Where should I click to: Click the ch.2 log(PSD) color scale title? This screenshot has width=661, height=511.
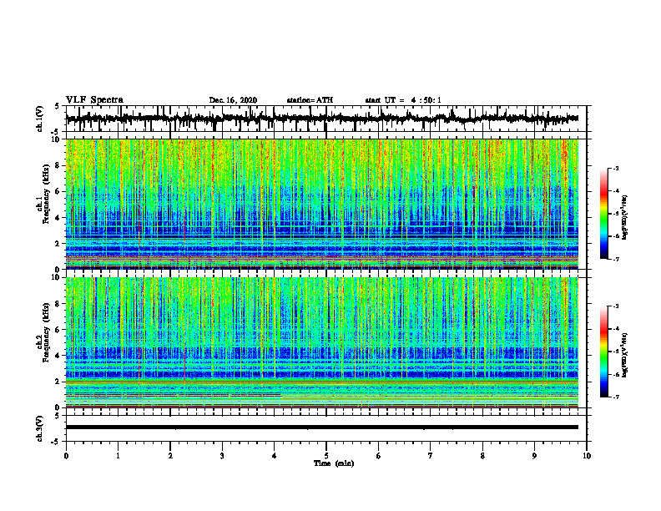click(625, 355)
